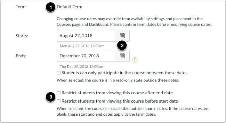Select the Default Term value
This screenshot has width=226, height=123.
coord(69,7)
